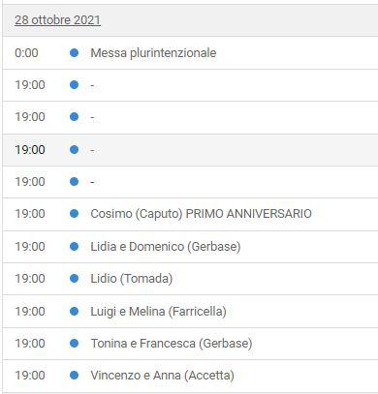
Task: Click the 19:00 time for Lidio (Tomada)
Action: click(30, 279)
